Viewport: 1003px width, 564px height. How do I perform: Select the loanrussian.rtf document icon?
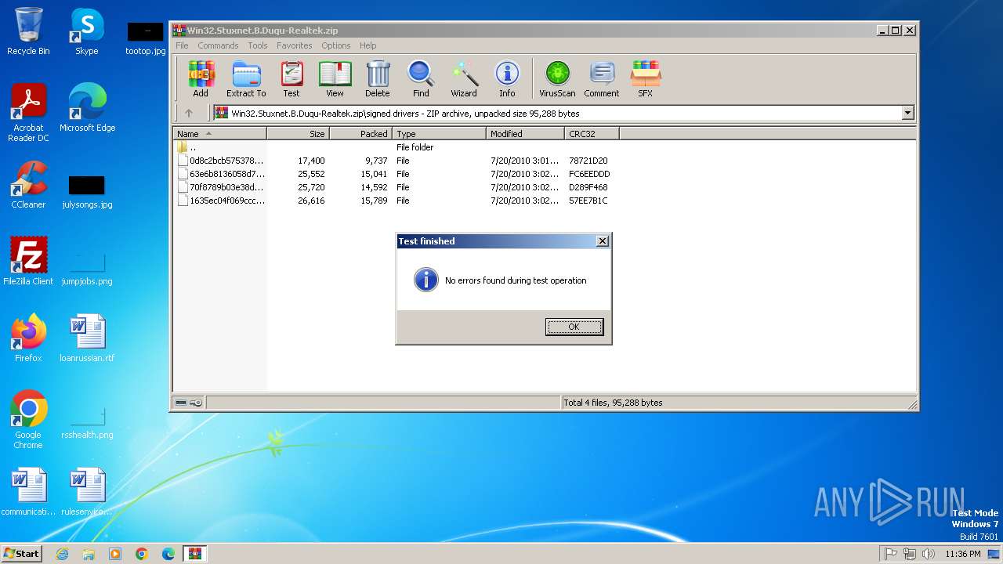(87, 338)
